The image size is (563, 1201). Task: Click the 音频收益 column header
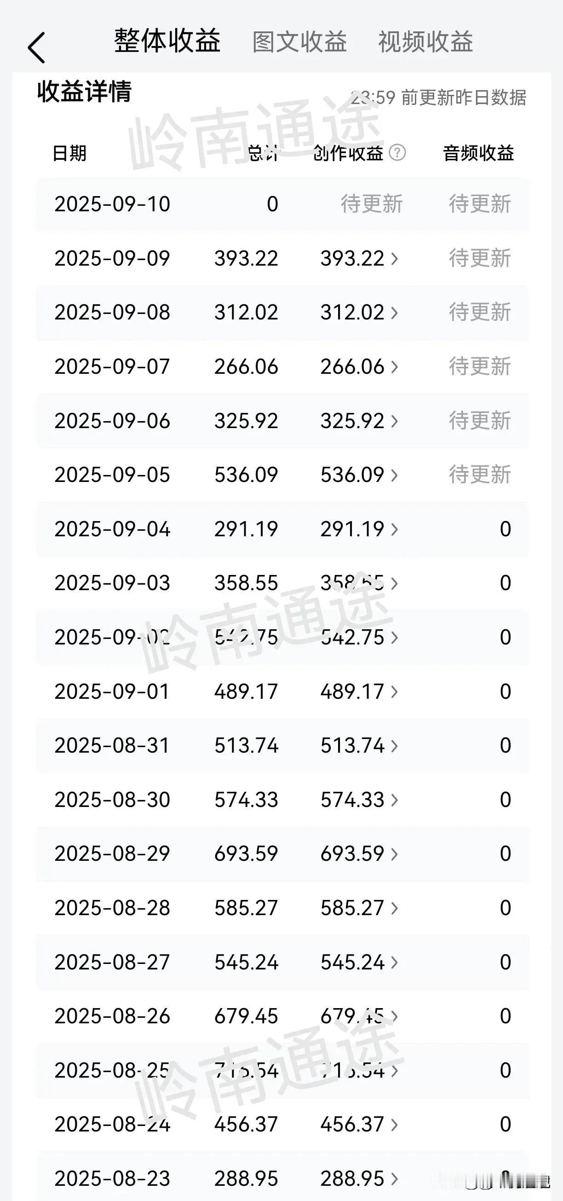click(x=478, y=153)
